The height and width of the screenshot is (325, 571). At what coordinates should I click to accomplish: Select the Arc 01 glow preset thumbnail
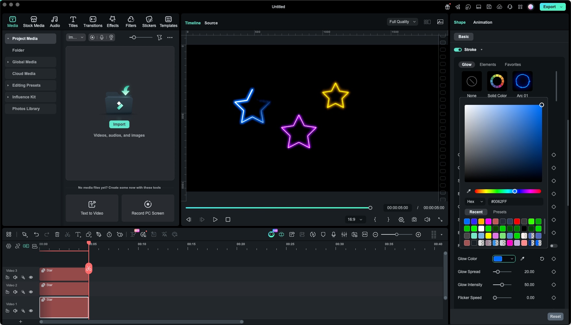tap(522, 81)
